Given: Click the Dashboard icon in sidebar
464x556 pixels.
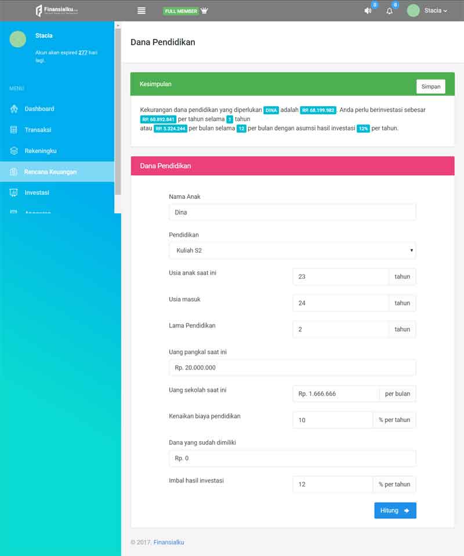Looking at the screenshot, I should coord(14,109).
